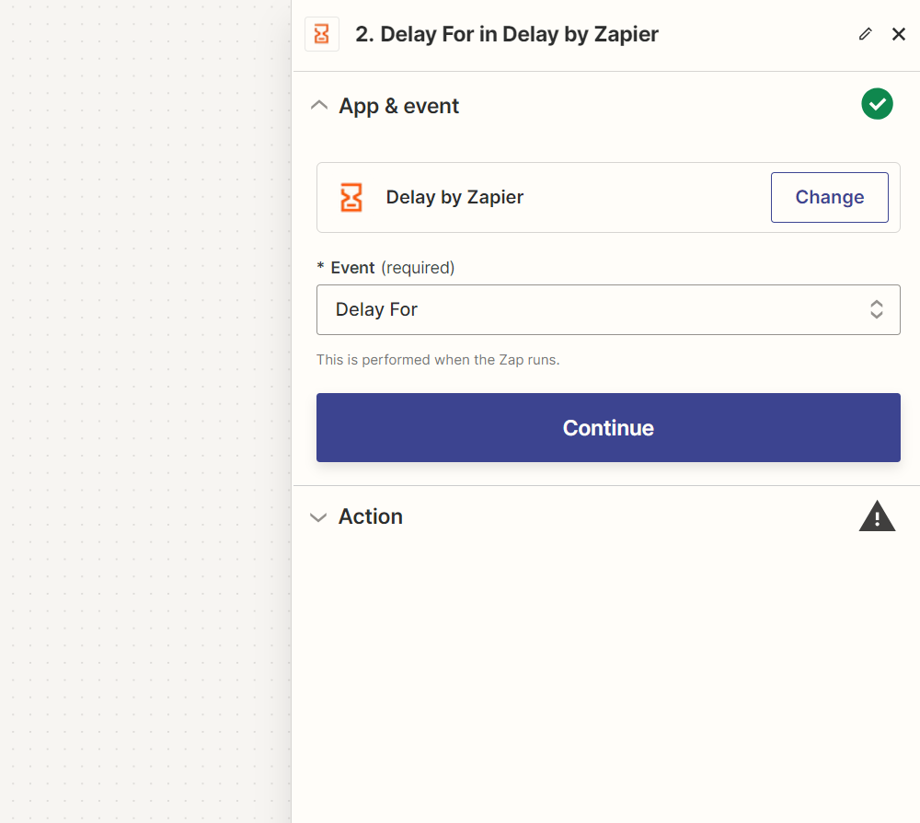
Task: Click the pencil icon to rename step
Action: (x=865, y=34)
